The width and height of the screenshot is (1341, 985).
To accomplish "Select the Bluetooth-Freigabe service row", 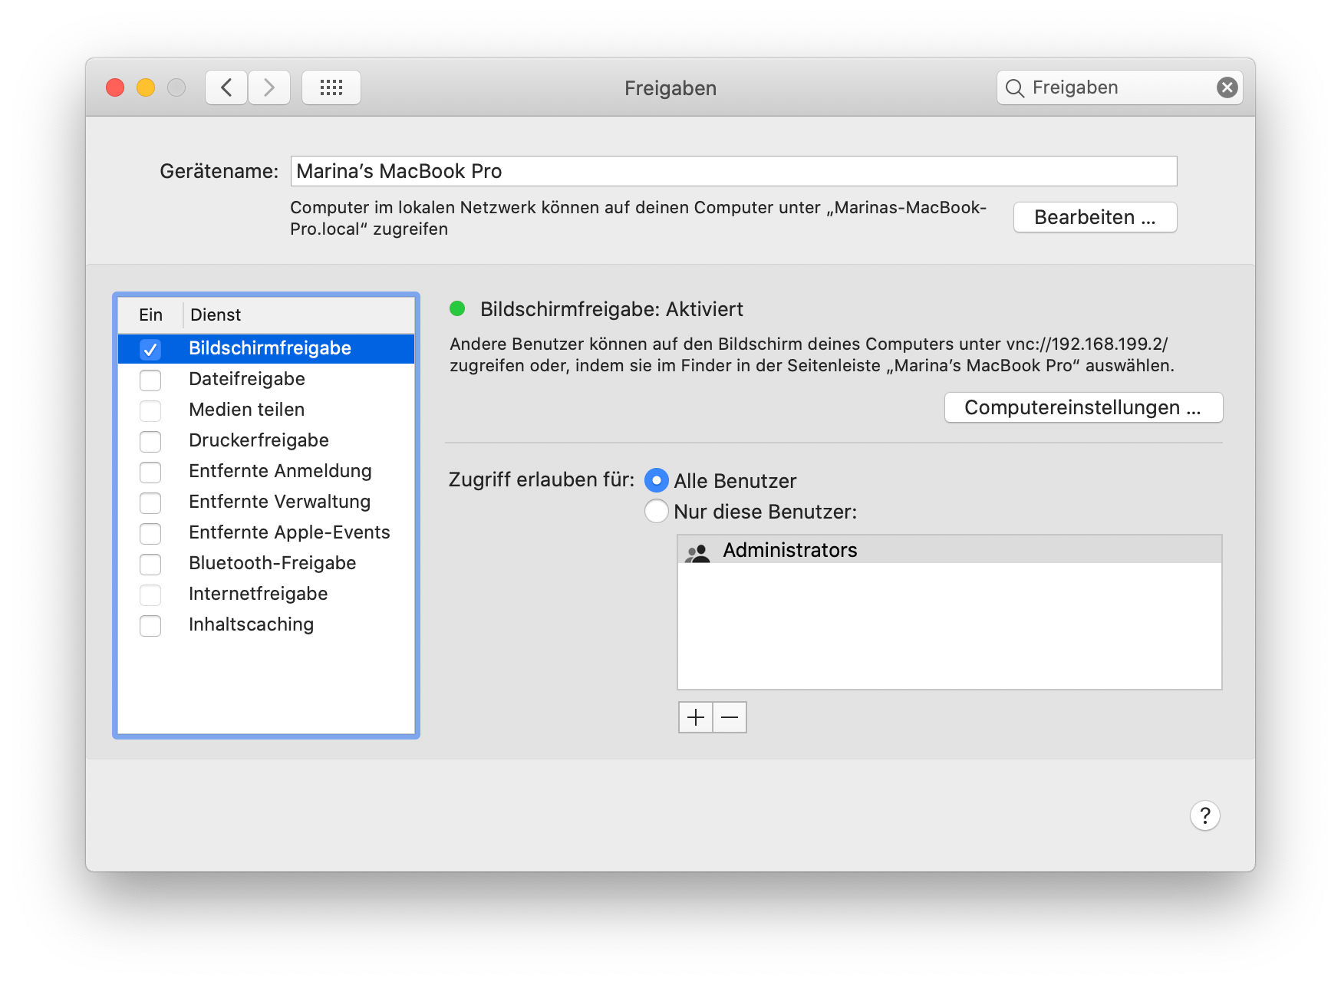I will 266,563.
